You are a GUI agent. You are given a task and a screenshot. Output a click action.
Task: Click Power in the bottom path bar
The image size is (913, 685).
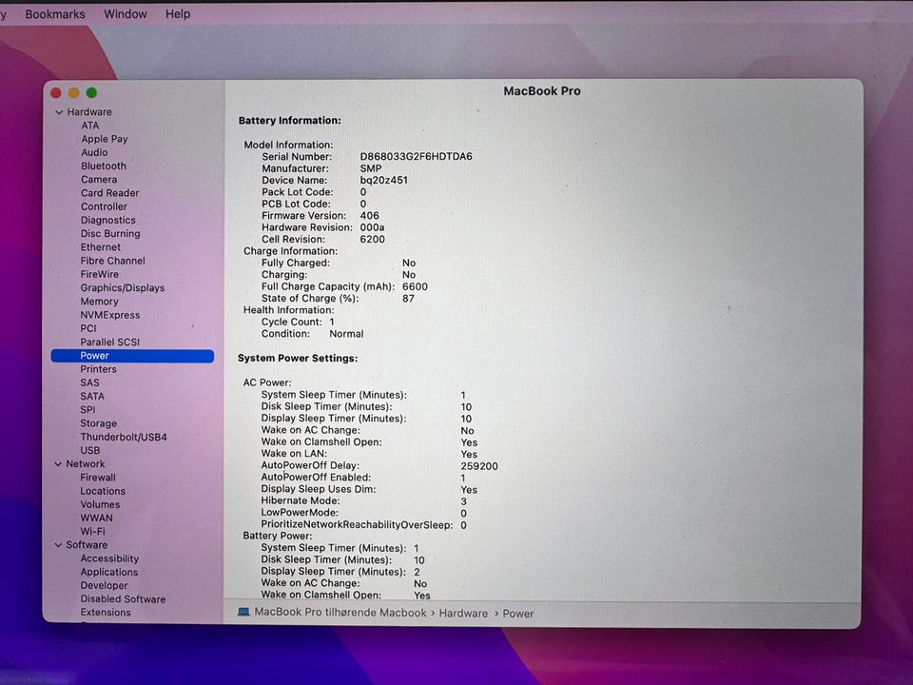tap(518, 614)
